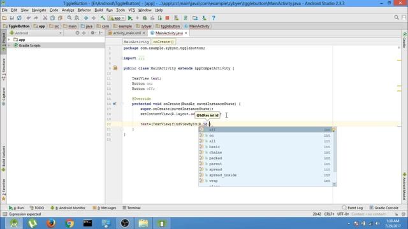Open the VCS menu
This screenshot has height=229, width=408.
pyautogui.click(x=132, y=10)
